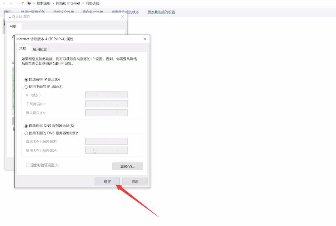Click the 首选 DNS 服务器 input field
Image resolution: width=336 pixels, height=226 pixels.
click(106, 141)
